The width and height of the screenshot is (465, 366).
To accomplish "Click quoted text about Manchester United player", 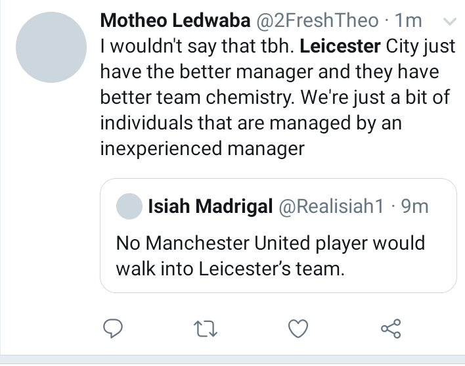I will (x=271, y=243).
